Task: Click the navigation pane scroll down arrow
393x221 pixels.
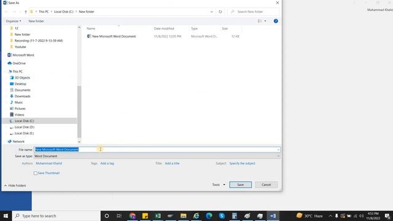Action: click(x=79, y=142)
